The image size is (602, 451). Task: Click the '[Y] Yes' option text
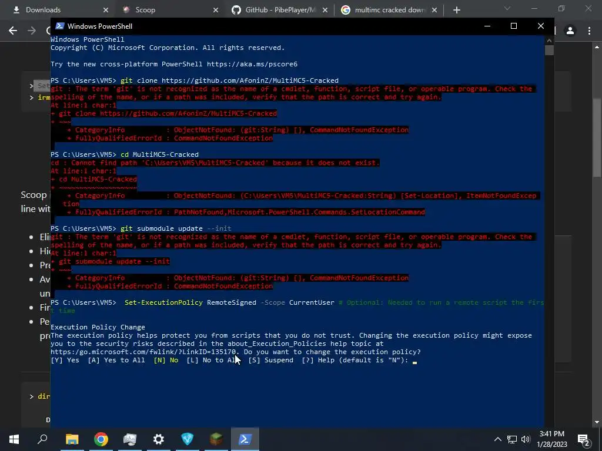[x=65, y=360]
